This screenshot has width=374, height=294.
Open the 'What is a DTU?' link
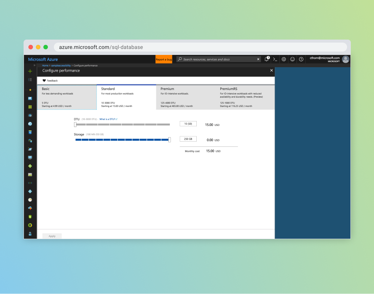pyautogui.click(x=108, y=119)
